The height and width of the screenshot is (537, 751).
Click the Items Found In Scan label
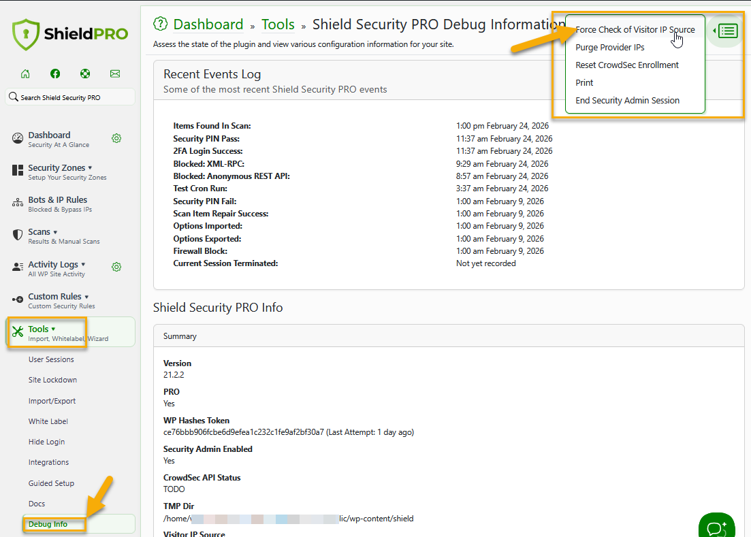pyautogui.click(x=212, y=126)
